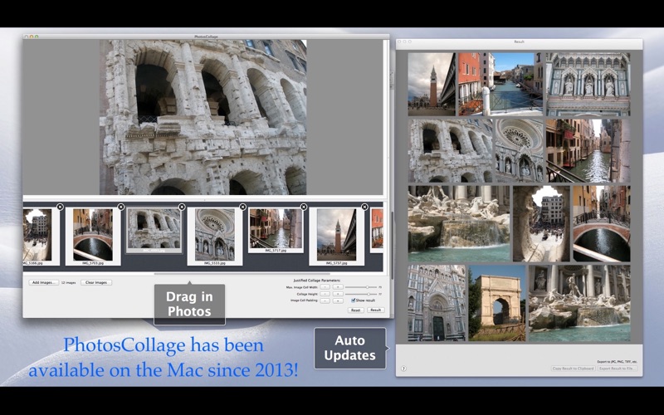Click 'Export to JPG, PNG, TIFF, etc.' text
This screenshot has width=664, height=415.
pos(617,362)
